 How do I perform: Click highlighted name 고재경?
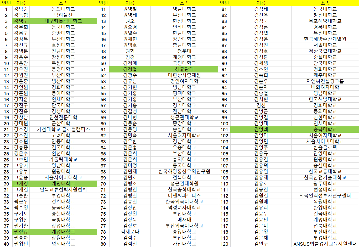21,184
